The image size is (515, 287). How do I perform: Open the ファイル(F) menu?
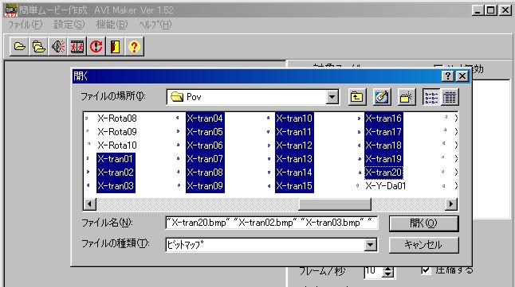coord(25,25)
